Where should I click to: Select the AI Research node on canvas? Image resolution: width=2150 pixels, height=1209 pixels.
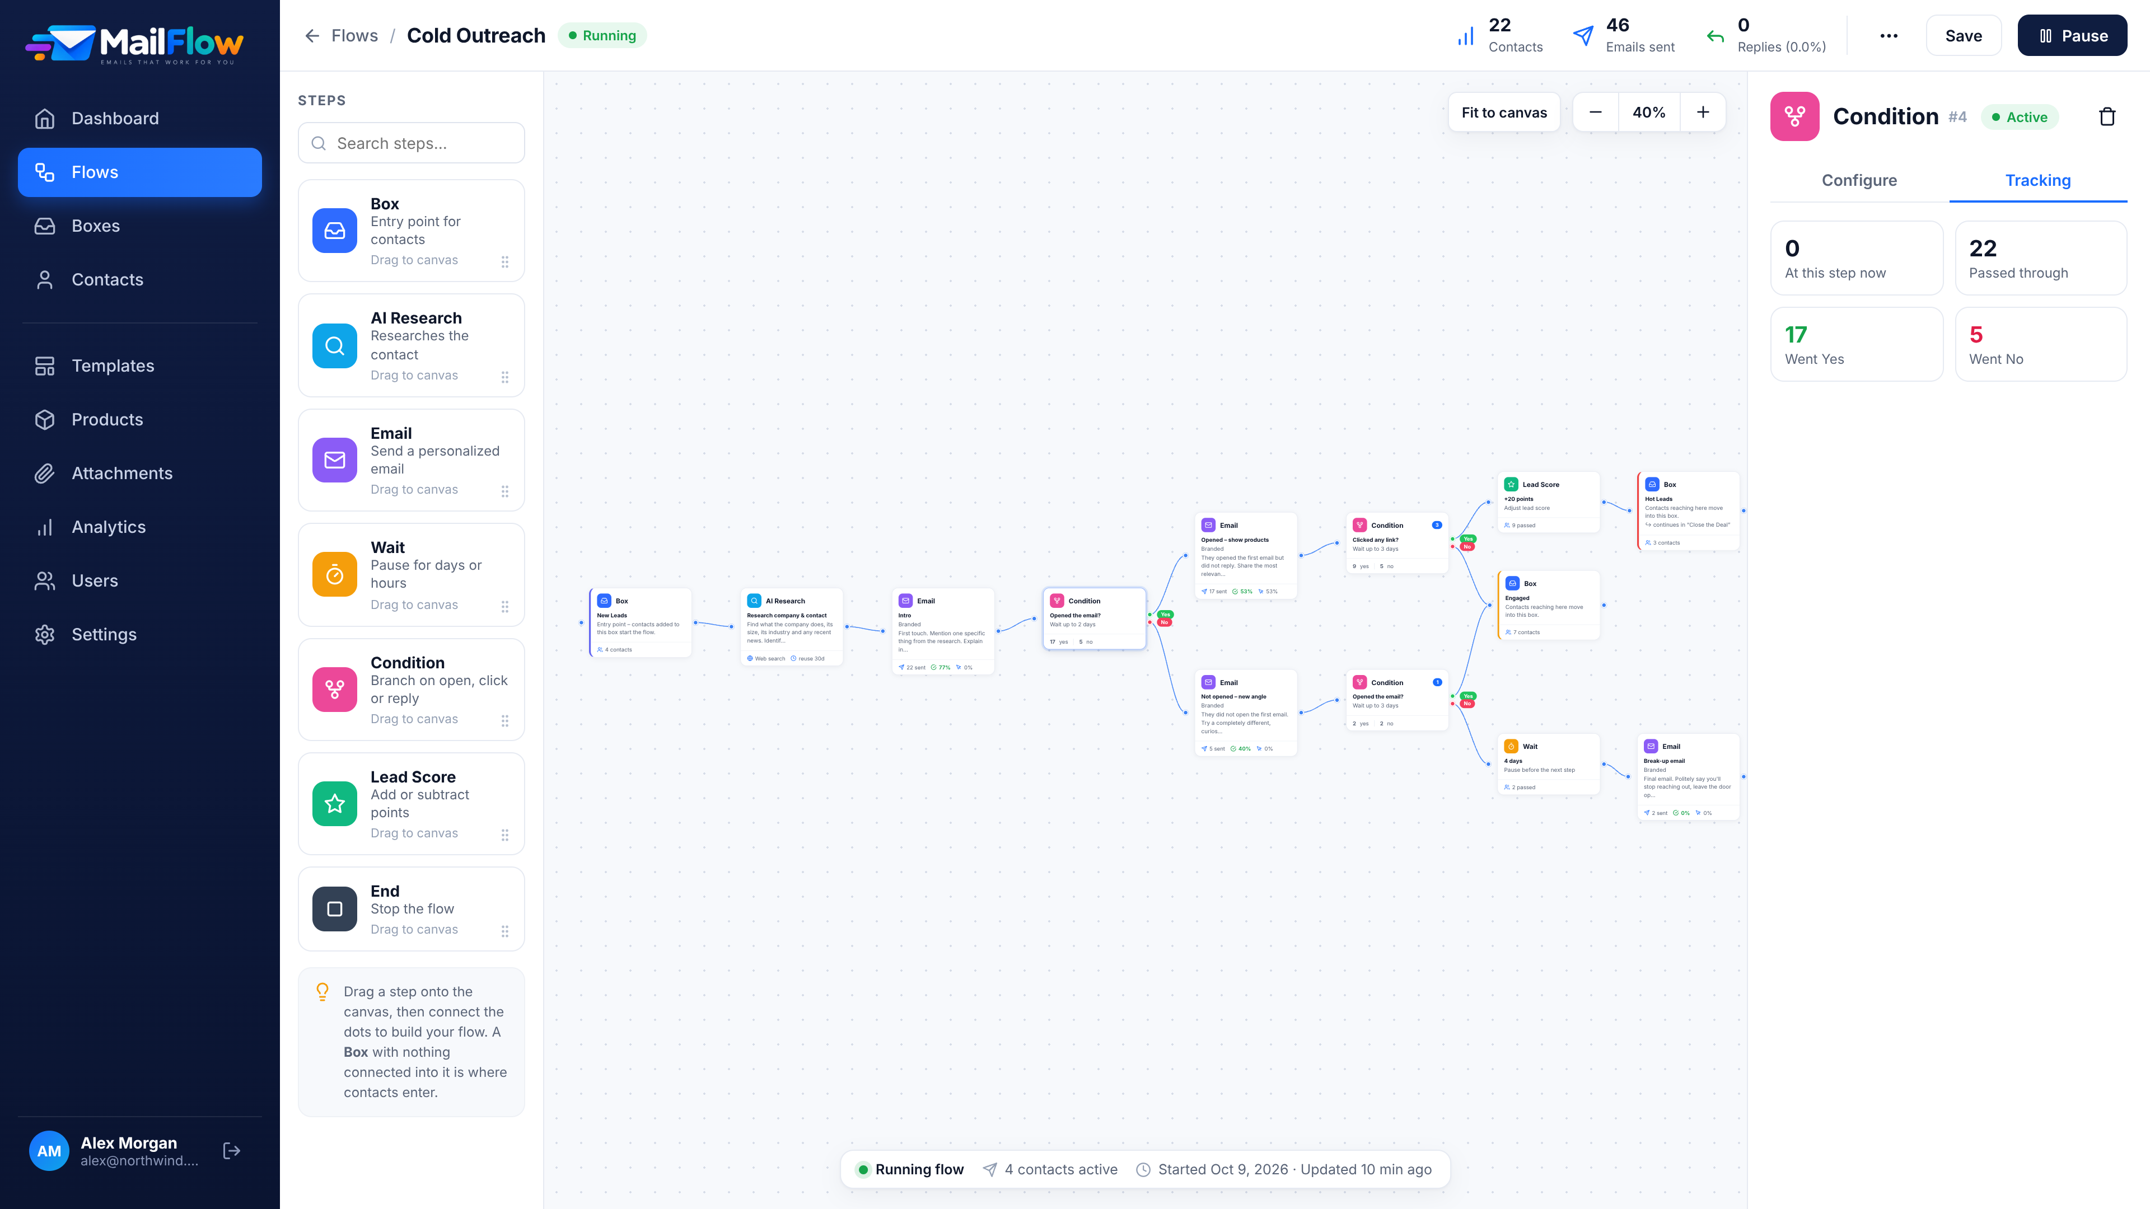[x=792, y=627]
